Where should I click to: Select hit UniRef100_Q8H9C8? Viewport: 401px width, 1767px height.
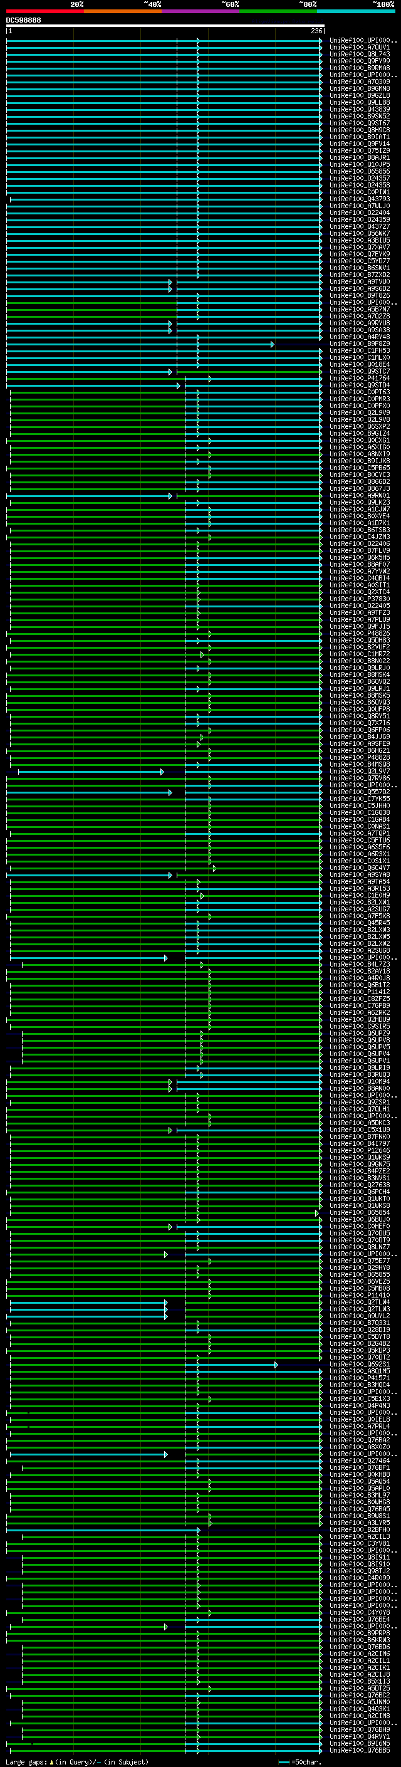[x=360, y=130]
